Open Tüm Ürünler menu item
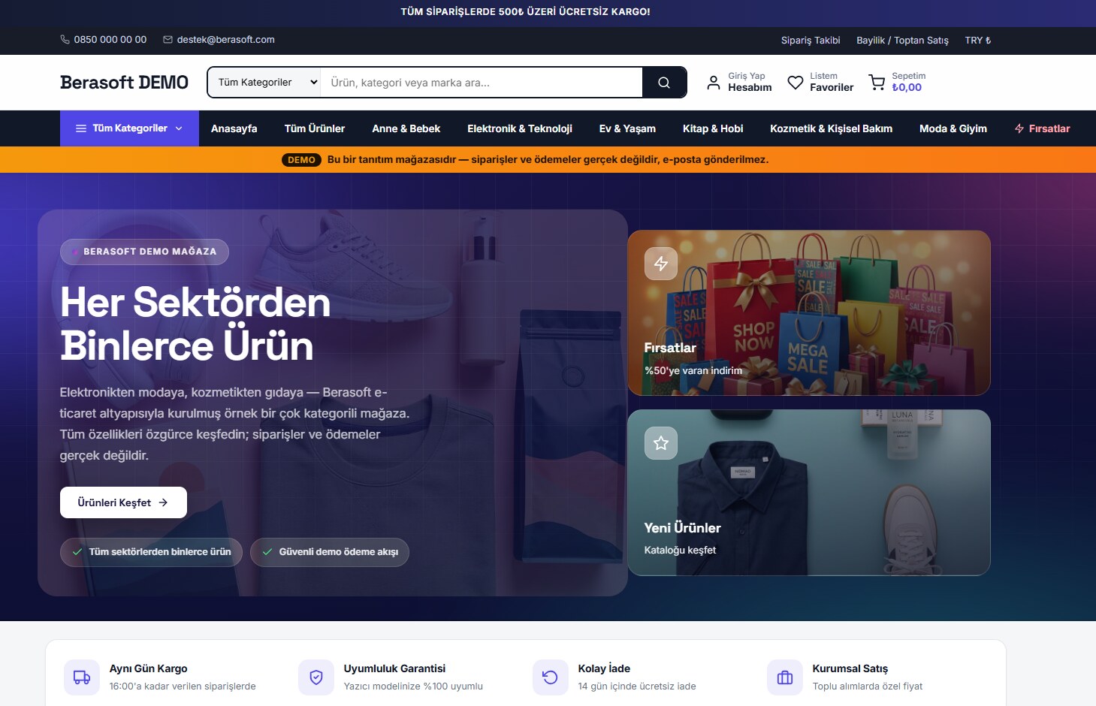 click(x=315, y=128)
